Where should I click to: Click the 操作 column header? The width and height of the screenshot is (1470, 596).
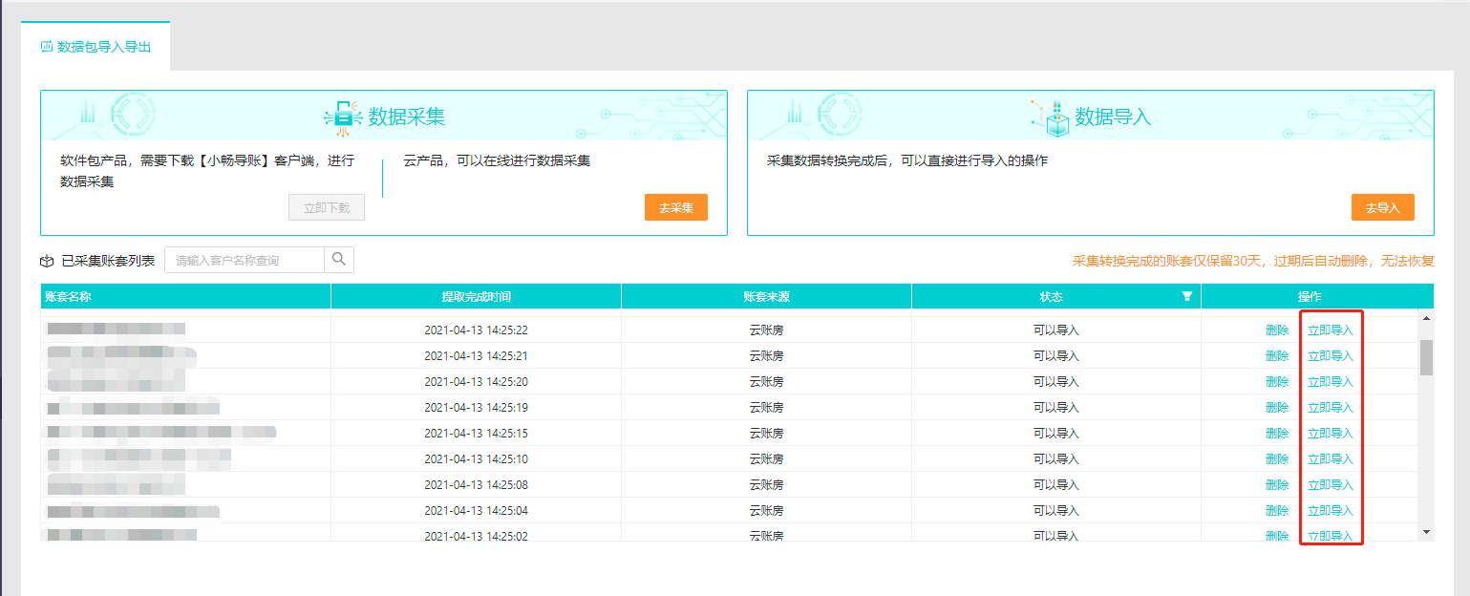click(1310, 297)
